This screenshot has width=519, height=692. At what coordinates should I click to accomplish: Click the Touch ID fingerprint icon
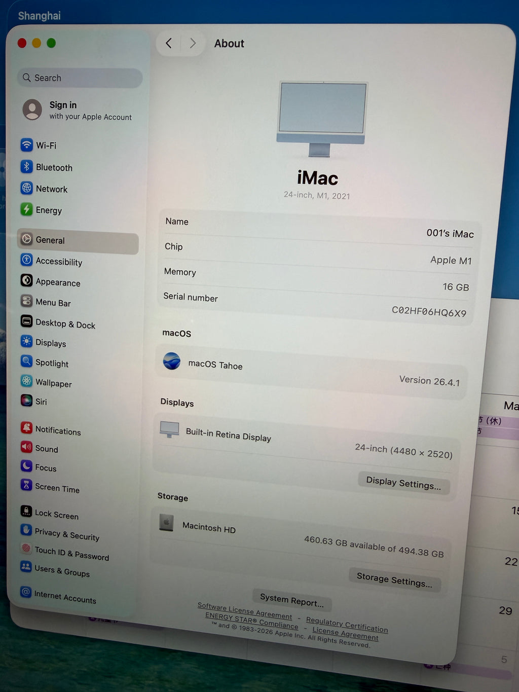tap(26, 549)
